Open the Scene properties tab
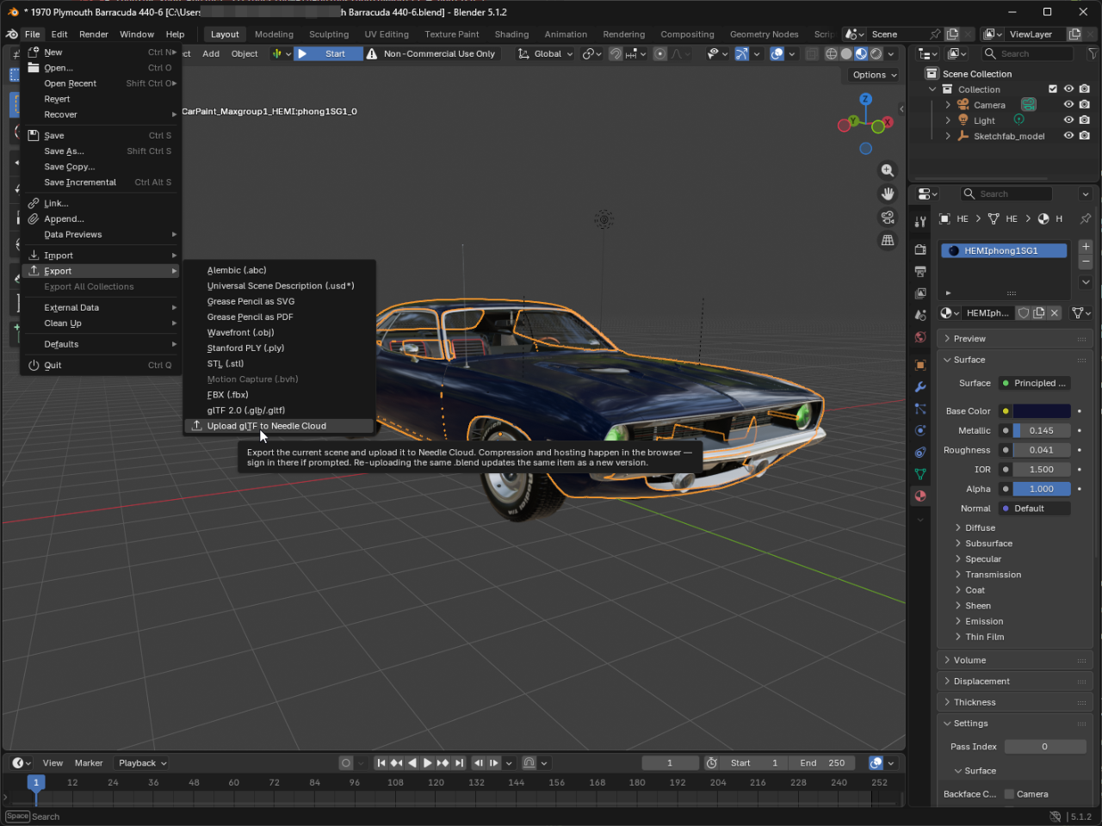The width and height of the screenshot is (1102, 826). point(920,315)
